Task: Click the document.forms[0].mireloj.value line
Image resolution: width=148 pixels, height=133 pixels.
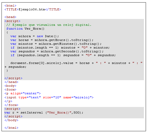Action: pyautogui.click(x=76, y=63)
